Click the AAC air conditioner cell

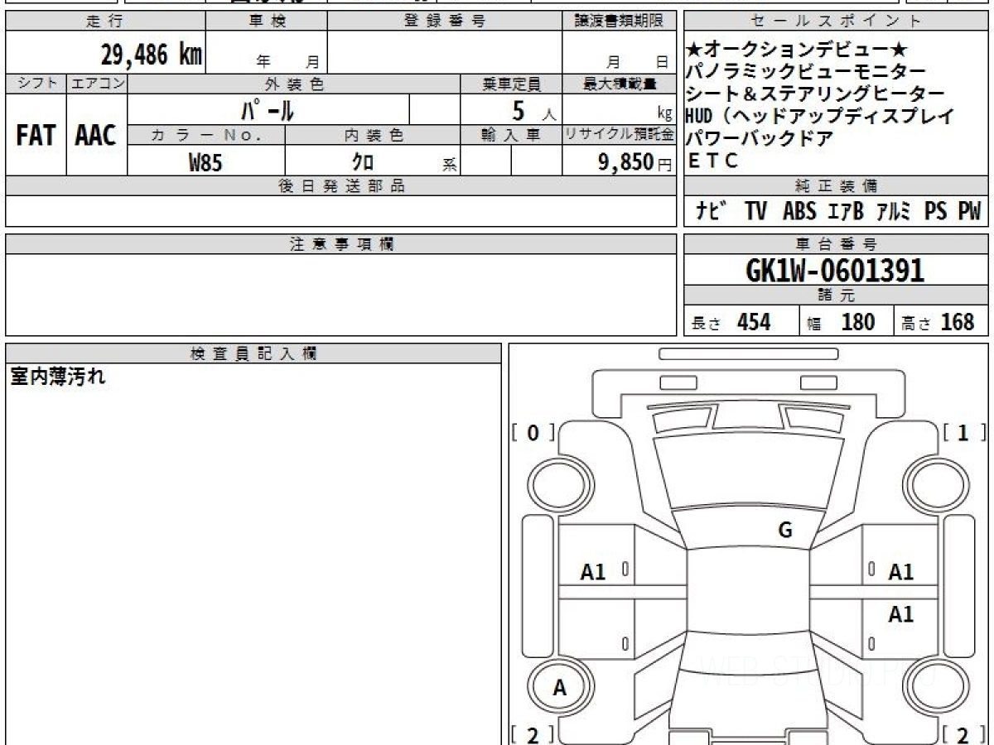pos(96,135)
